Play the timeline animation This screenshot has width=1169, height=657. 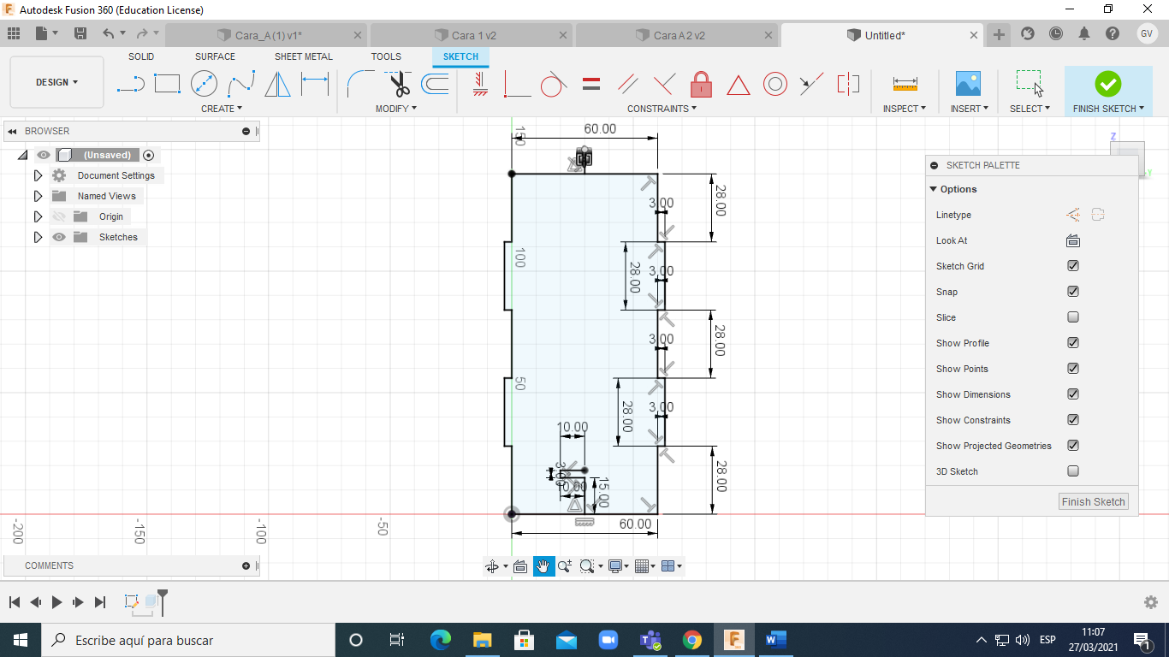(57, 602)
